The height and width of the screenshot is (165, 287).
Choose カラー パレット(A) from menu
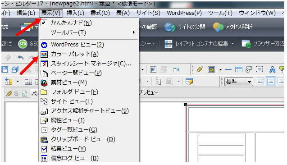pyautogui.click(x=89, y=54)
